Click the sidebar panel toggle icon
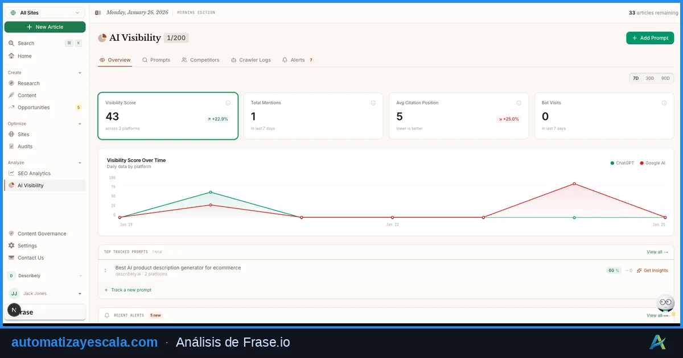Viewport: 683px width, 358px height. [98, 13]
